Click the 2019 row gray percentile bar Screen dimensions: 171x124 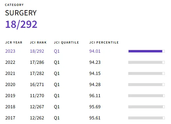point(146,96)
